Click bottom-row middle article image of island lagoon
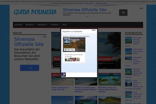 point(86,100)
